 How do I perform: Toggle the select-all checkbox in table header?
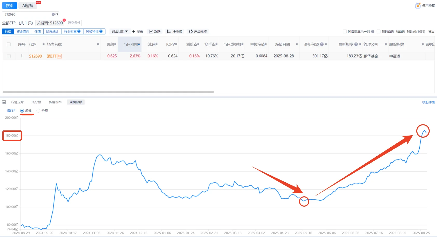[9, 44]
